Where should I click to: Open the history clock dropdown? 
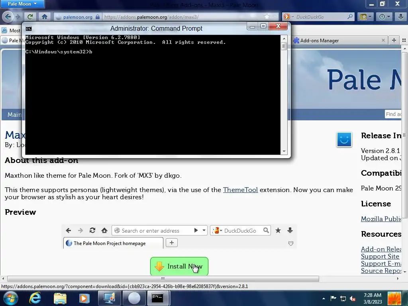pyautogui.click(x=384, y=17)
